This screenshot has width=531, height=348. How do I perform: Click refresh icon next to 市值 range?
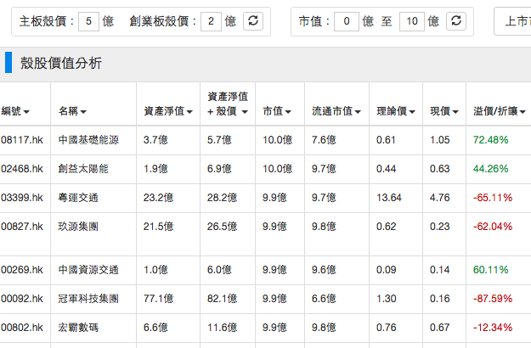456,21
